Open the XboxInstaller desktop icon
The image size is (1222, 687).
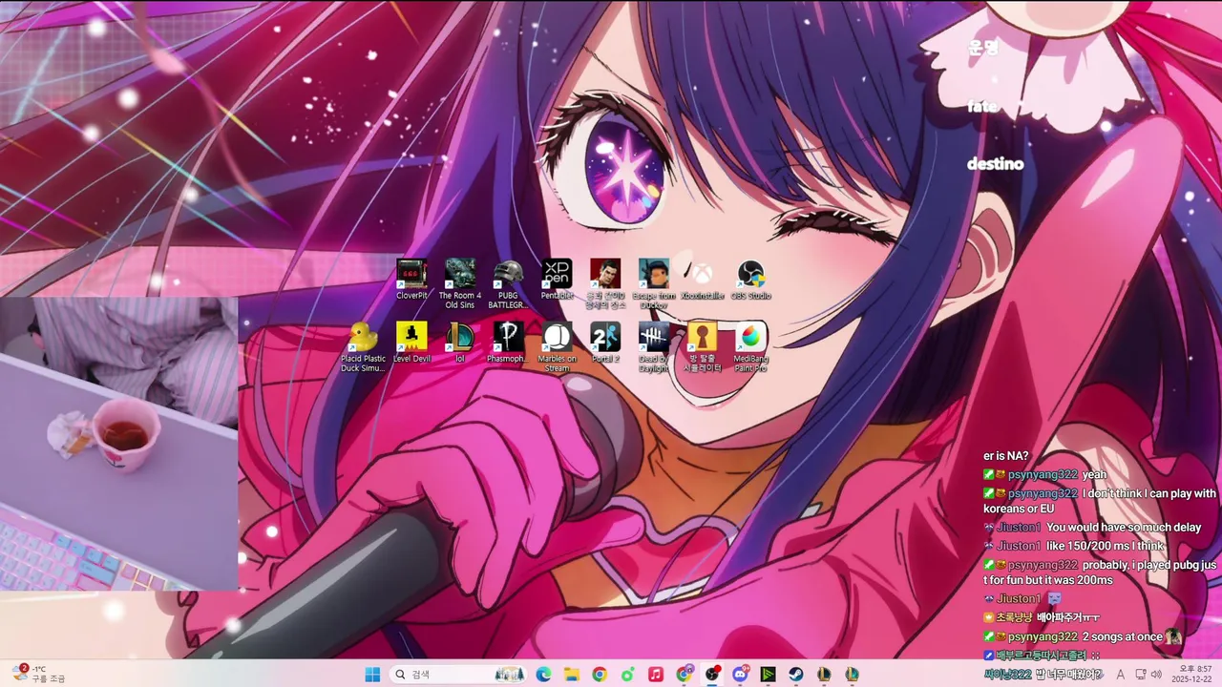tap(703, 280)
